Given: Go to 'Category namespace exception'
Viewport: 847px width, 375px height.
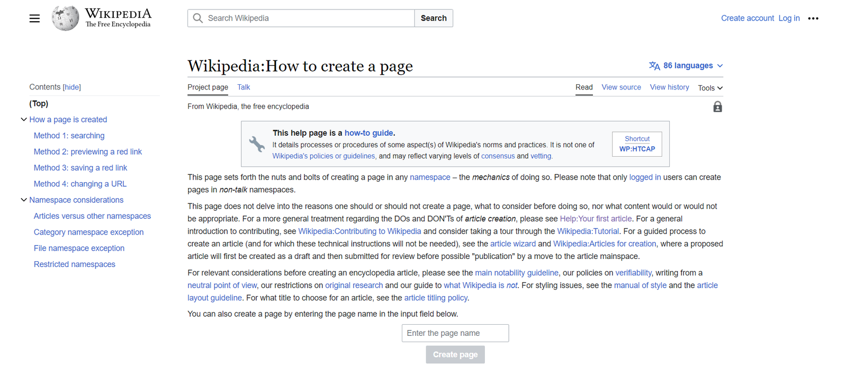Looking at the screenshot, I should click(89, 232).
